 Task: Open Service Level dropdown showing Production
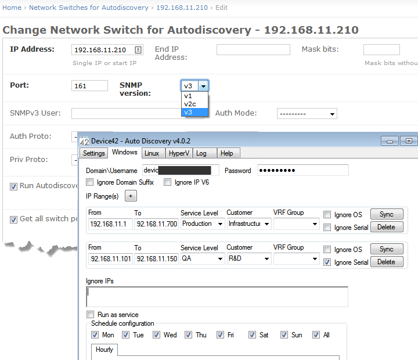point(203,224)
